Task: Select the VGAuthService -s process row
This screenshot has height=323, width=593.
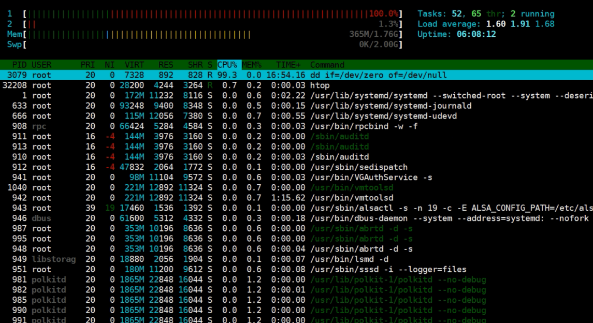Action: [x=296, y=177]
